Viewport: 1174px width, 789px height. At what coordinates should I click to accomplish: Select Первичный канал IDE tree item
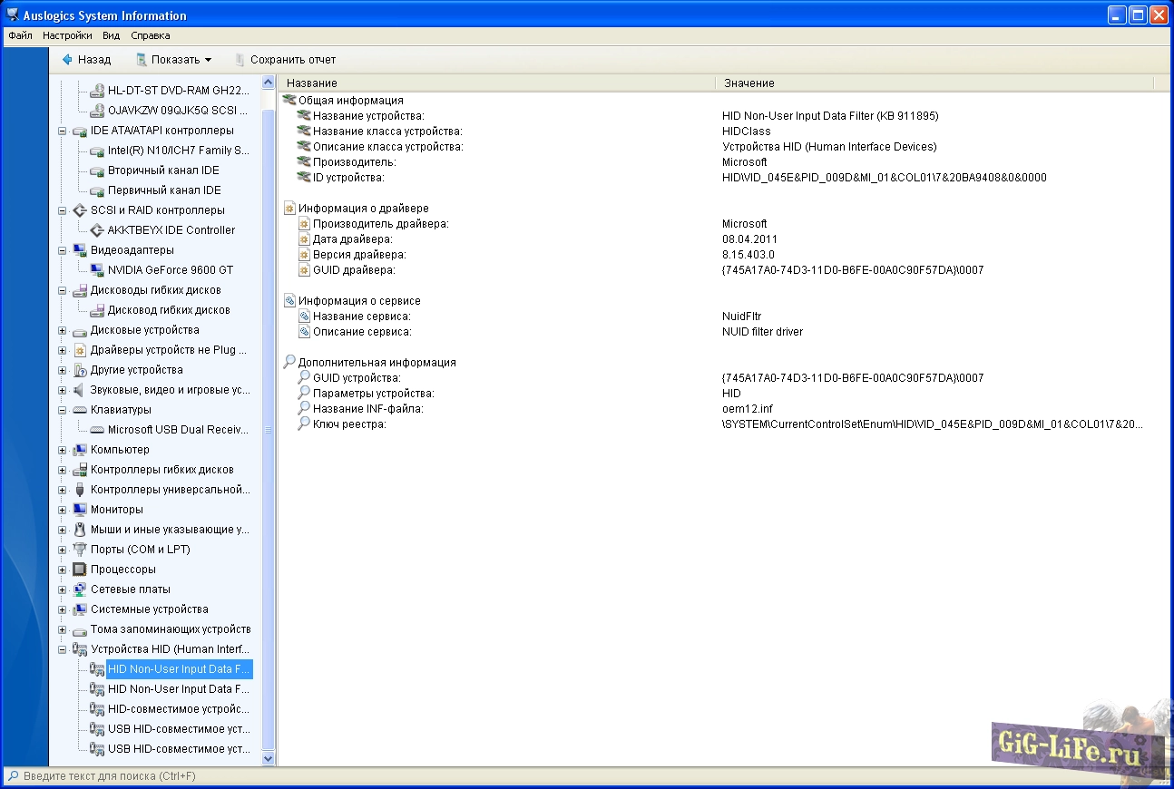[164, 190]
